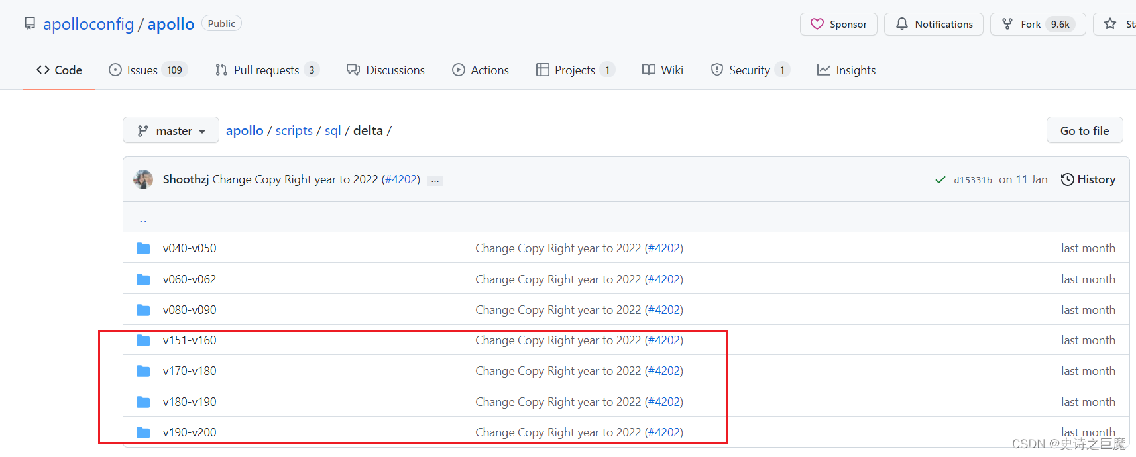Screen dimensions: 1136x457
Task: Click the folder icon for v190-v200
Action: 143,432
